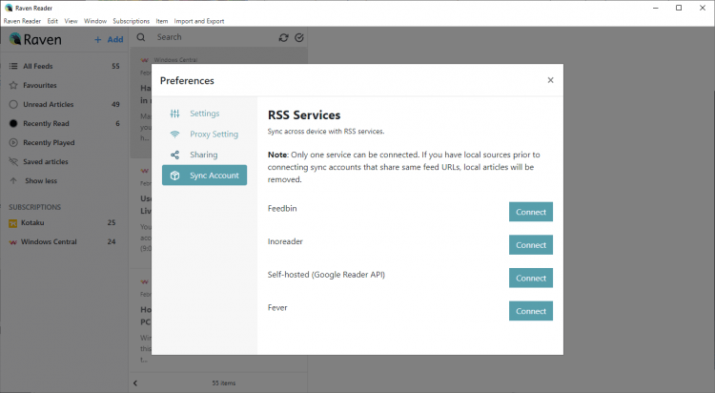Open the Subscriptions menu

(x=131, y=21)
